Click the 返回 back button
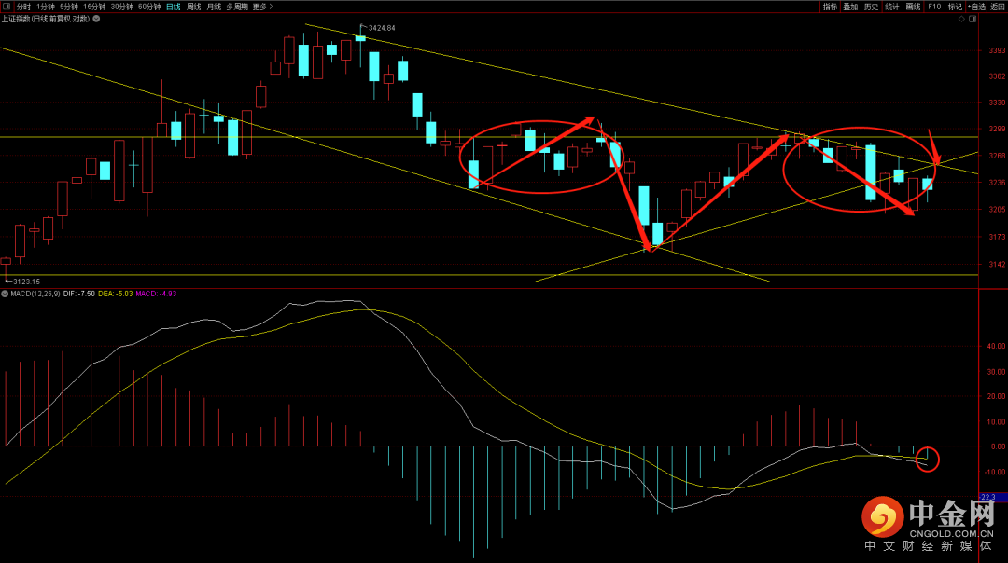This screenshot has height=563, width=1008. 998,7
